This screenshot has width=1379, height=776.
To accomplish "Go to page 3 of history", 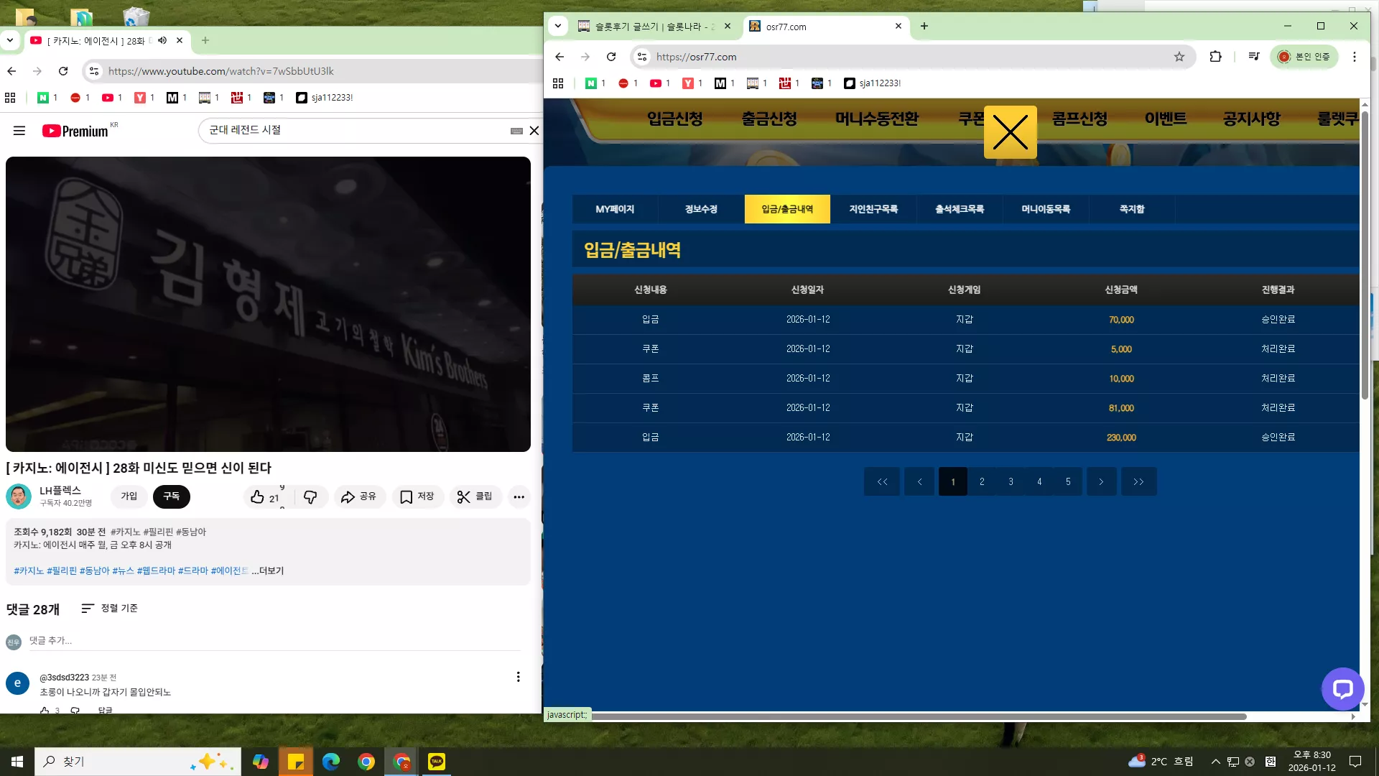I will click(1011, 481).
